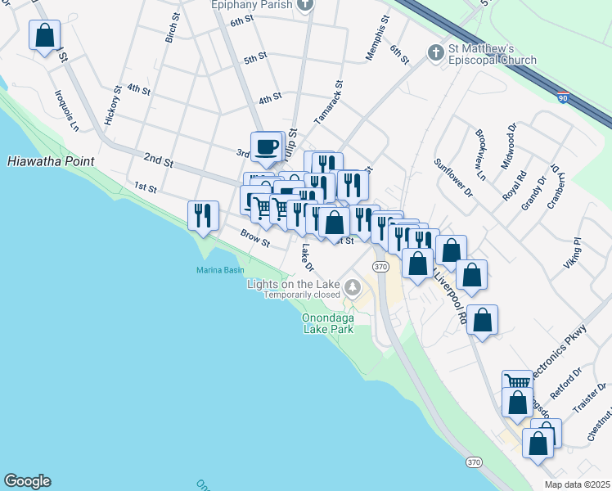Open the lakeshore restaurant marker beside Brow St
Screen dimensions: 612x491
[x=203, y=218]
